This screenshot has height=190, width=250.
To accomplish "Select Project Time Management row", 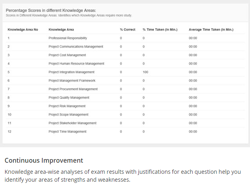I will click(x=67, y=131).
